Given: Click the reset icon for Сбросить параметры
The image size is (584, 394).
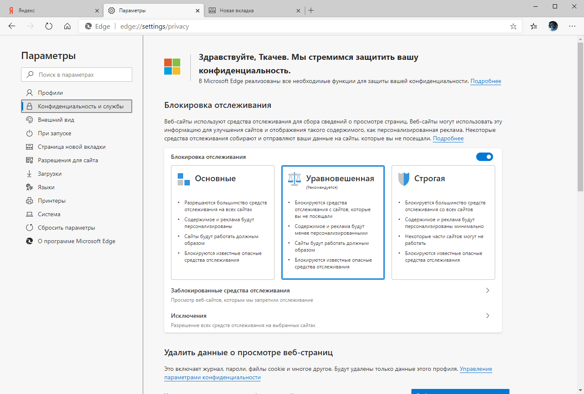Looking at the screenshot, I should (x=29, y=228).
